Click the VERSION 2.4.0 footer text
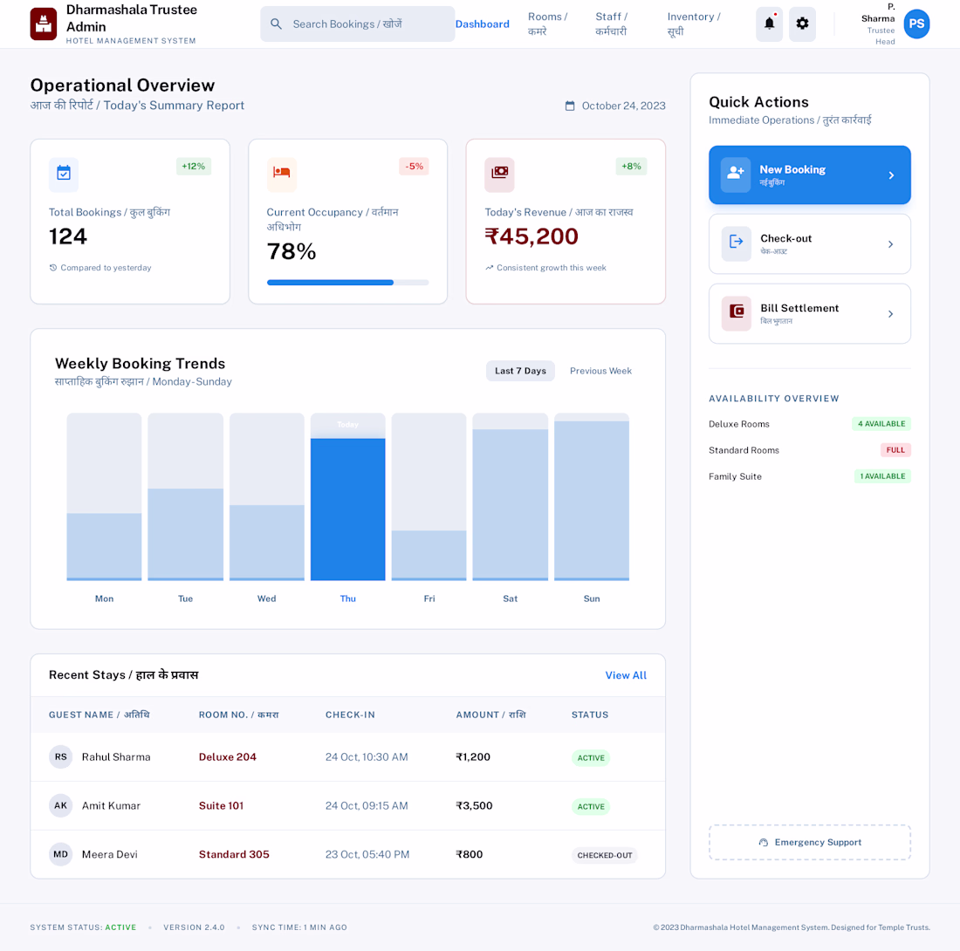 pyautogui.click(x=194, y=927)
